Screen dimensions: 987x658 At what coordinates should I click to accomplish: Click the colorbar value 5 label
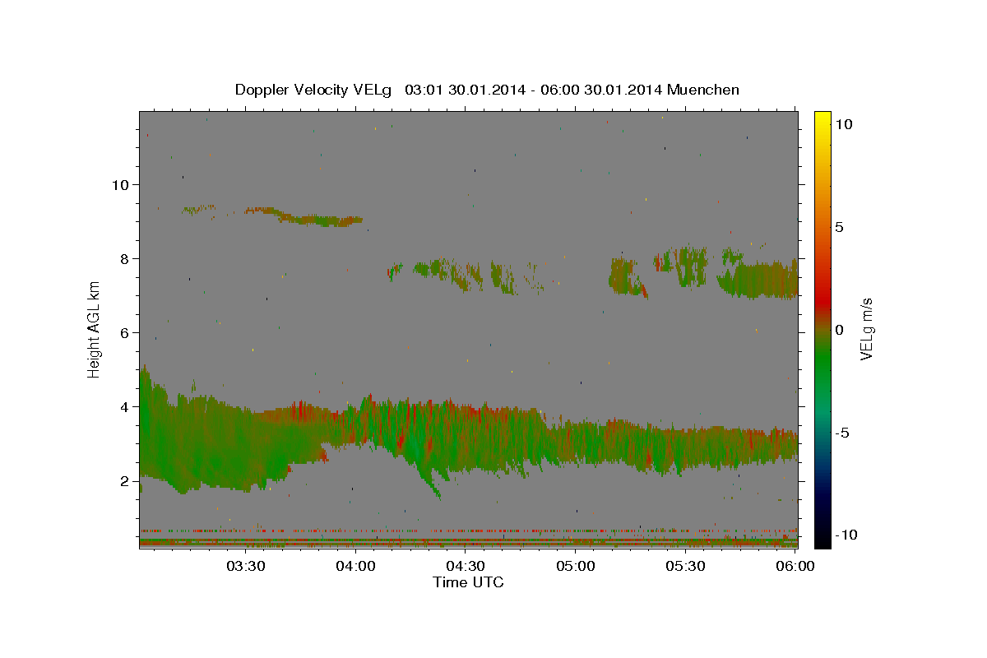pyautogui.click(x=839, y=227)
